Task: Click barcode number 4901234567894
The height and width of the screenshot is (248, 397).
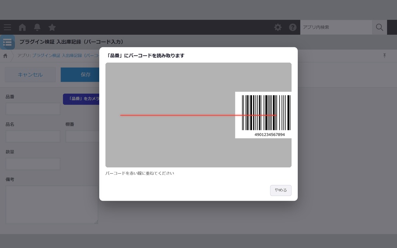Action: tap(270, 134)
